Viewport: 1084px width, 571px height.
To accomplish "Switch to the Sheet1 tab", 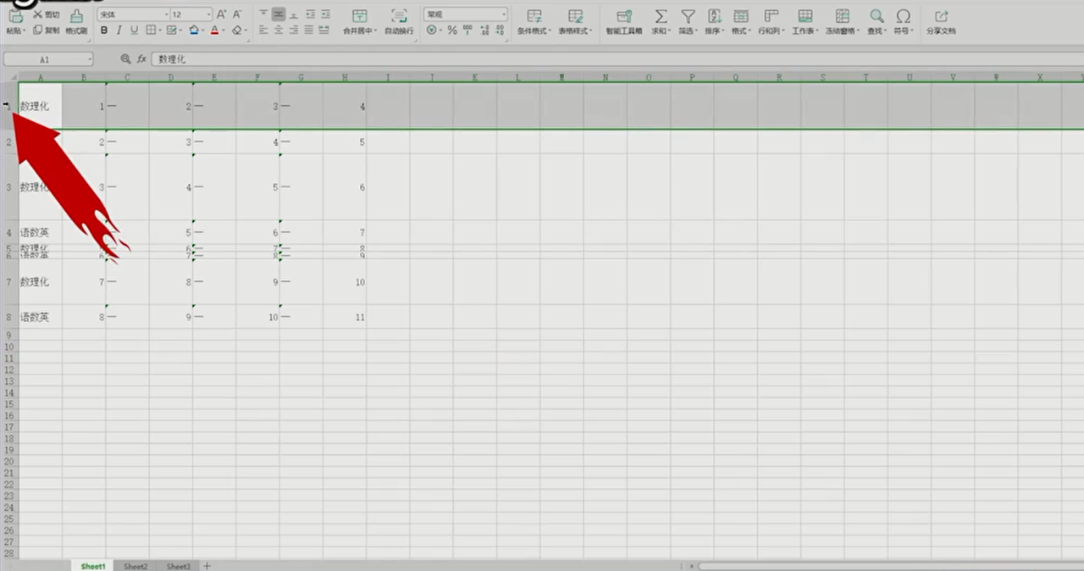I will point(93,566).
